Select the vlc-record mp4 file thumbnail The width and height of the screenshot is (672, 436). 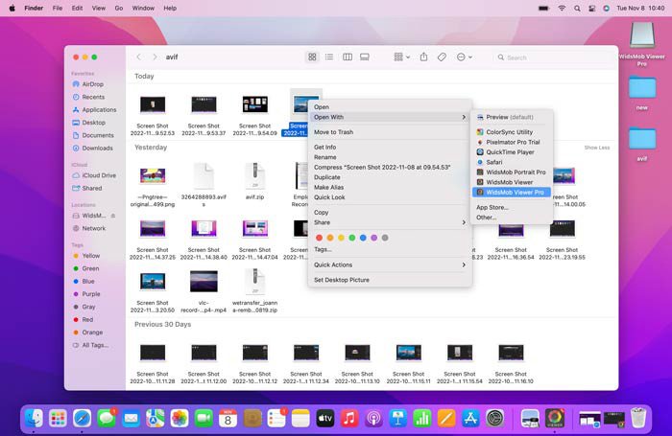pos(204,281)
